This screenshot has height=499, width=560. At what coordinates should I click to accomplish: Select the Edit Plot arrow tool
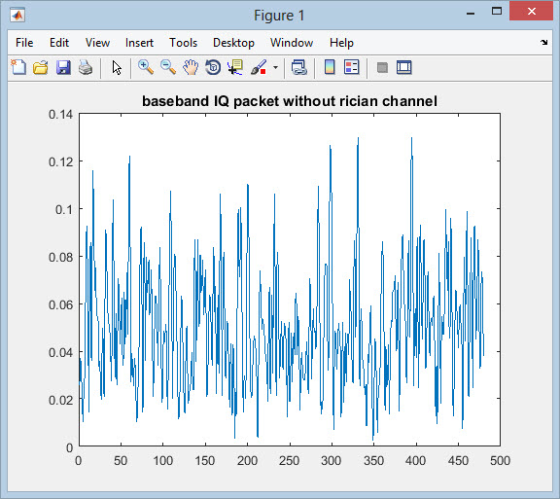point(117,67)
